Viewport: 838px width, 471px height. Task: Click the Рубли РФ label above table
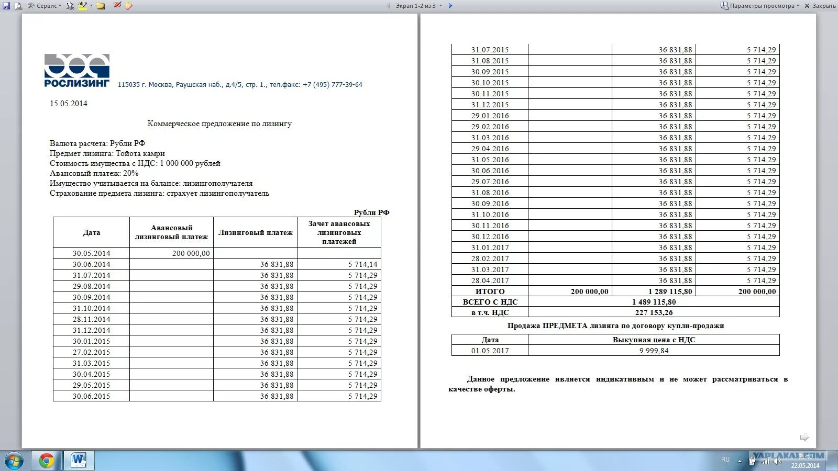pos(371,212)
